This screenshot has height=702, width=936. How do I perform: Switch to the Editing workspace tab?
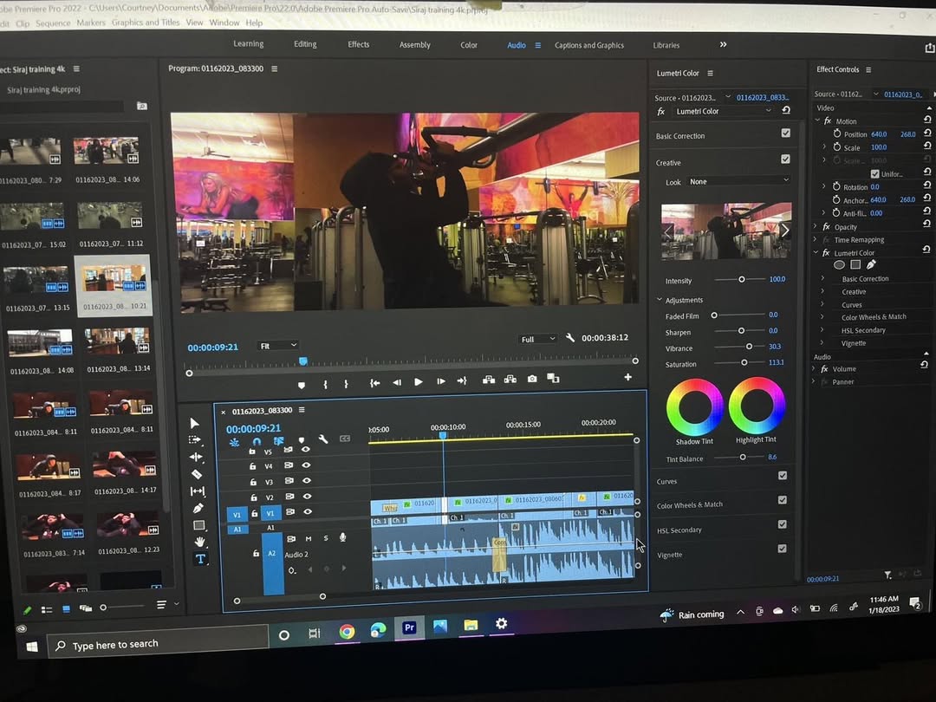coord(305,44)
